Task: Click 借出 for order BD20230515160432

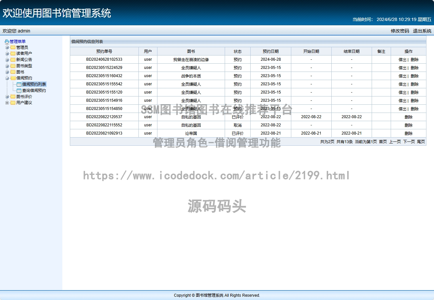Action: pyautogui.click(x=403, y=76)
